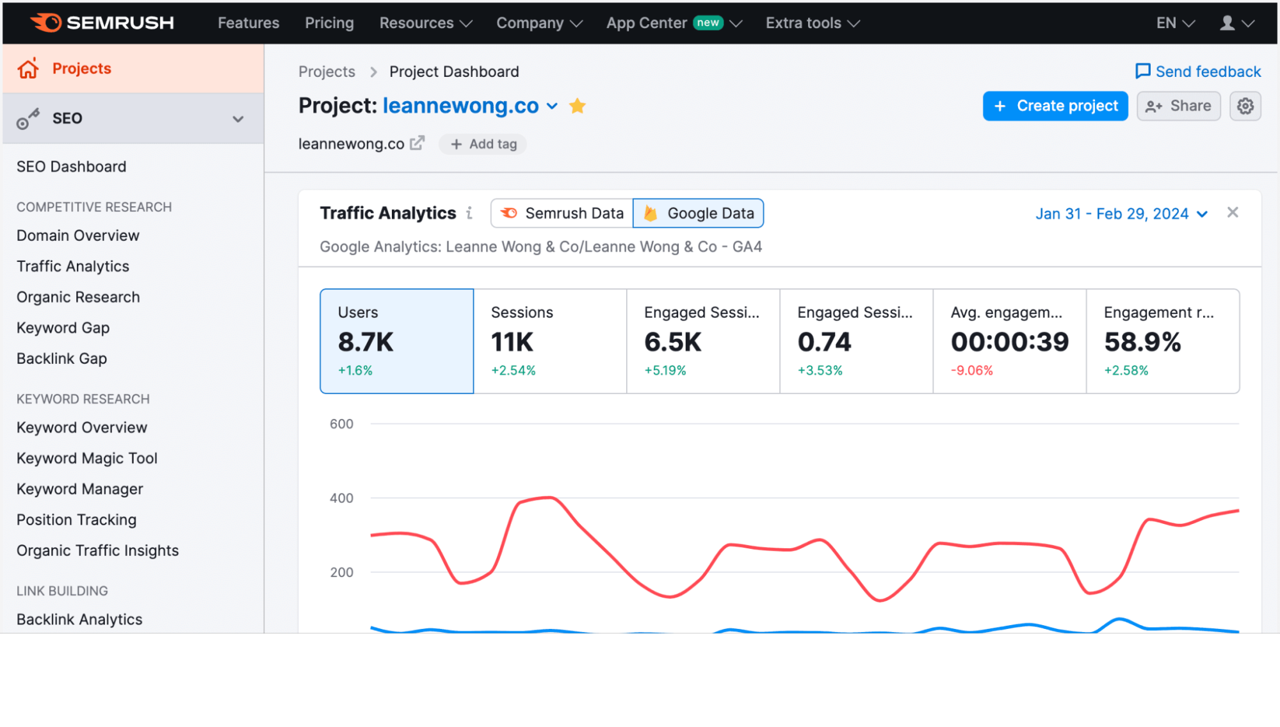Image resolution: width=1280 pixels, height=727 pixels.
Task: Open leannewong.co external link icon
Action: [417, 143]
